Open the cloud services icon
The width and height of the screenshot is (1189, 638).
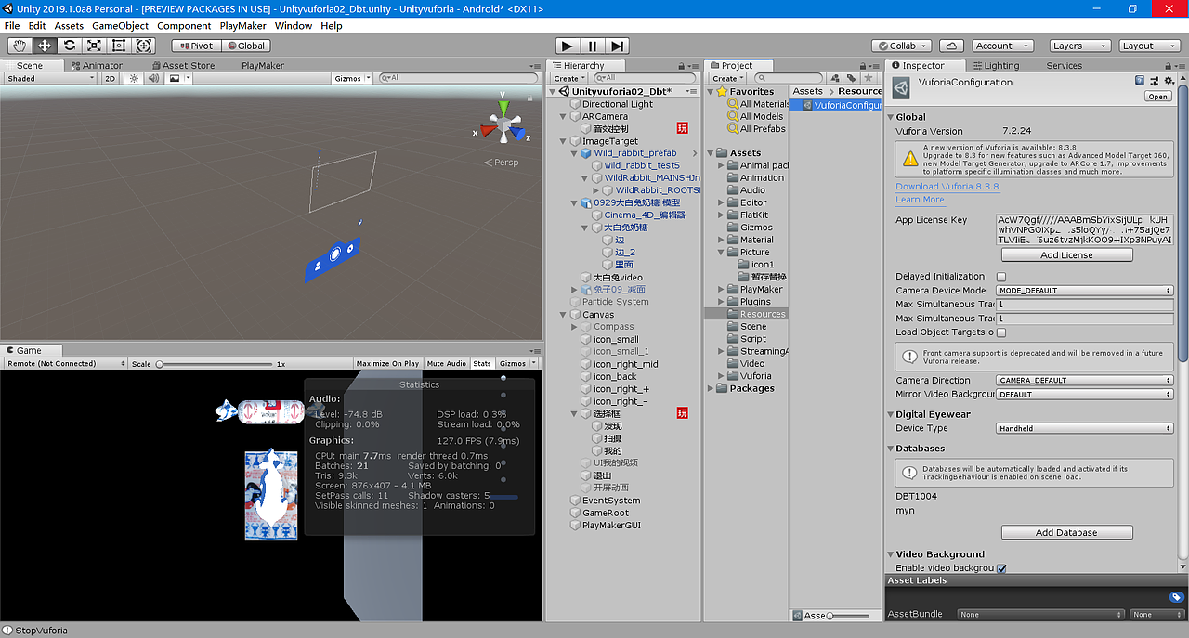[x=951, y=46]
